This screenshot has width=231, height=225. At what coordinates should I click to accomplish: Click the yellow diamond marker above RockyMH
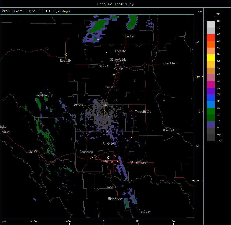point(67,55)
